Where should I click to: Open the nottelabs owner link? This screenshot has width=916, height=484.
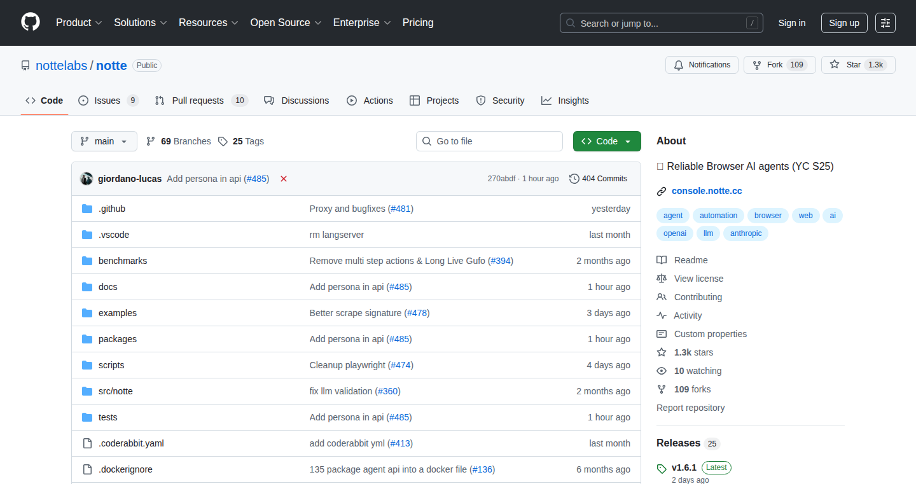[x=62, y=66]
